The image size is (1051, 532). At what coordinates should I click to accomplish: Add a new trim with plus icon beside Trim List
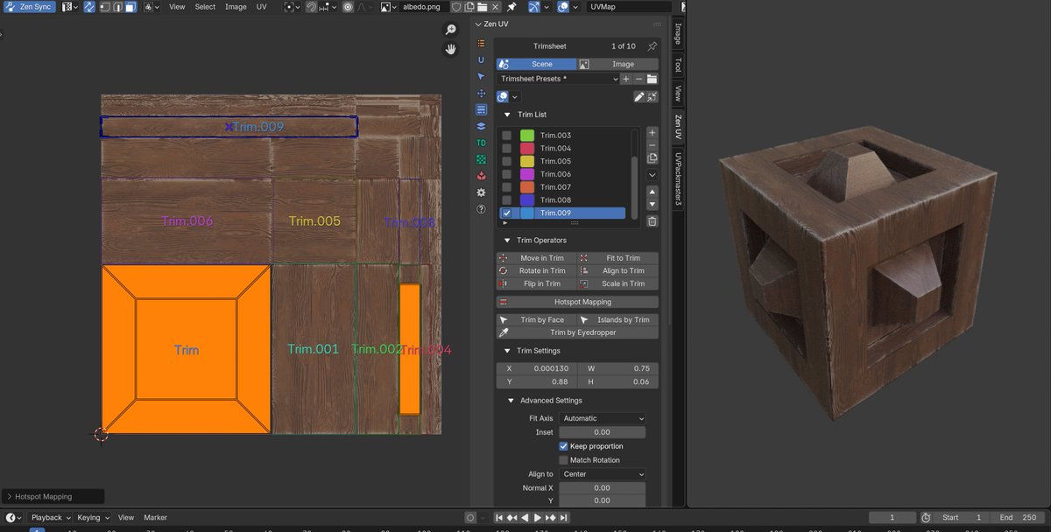click(x=652, y=133)
